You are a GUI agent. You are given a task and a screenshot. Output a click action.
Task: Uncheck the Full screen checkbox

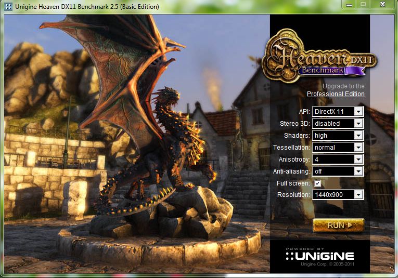[317, 183]
